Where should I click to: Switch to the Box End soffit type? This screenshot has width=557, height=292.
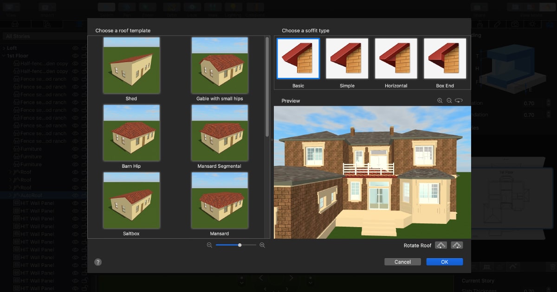[444, 58]
